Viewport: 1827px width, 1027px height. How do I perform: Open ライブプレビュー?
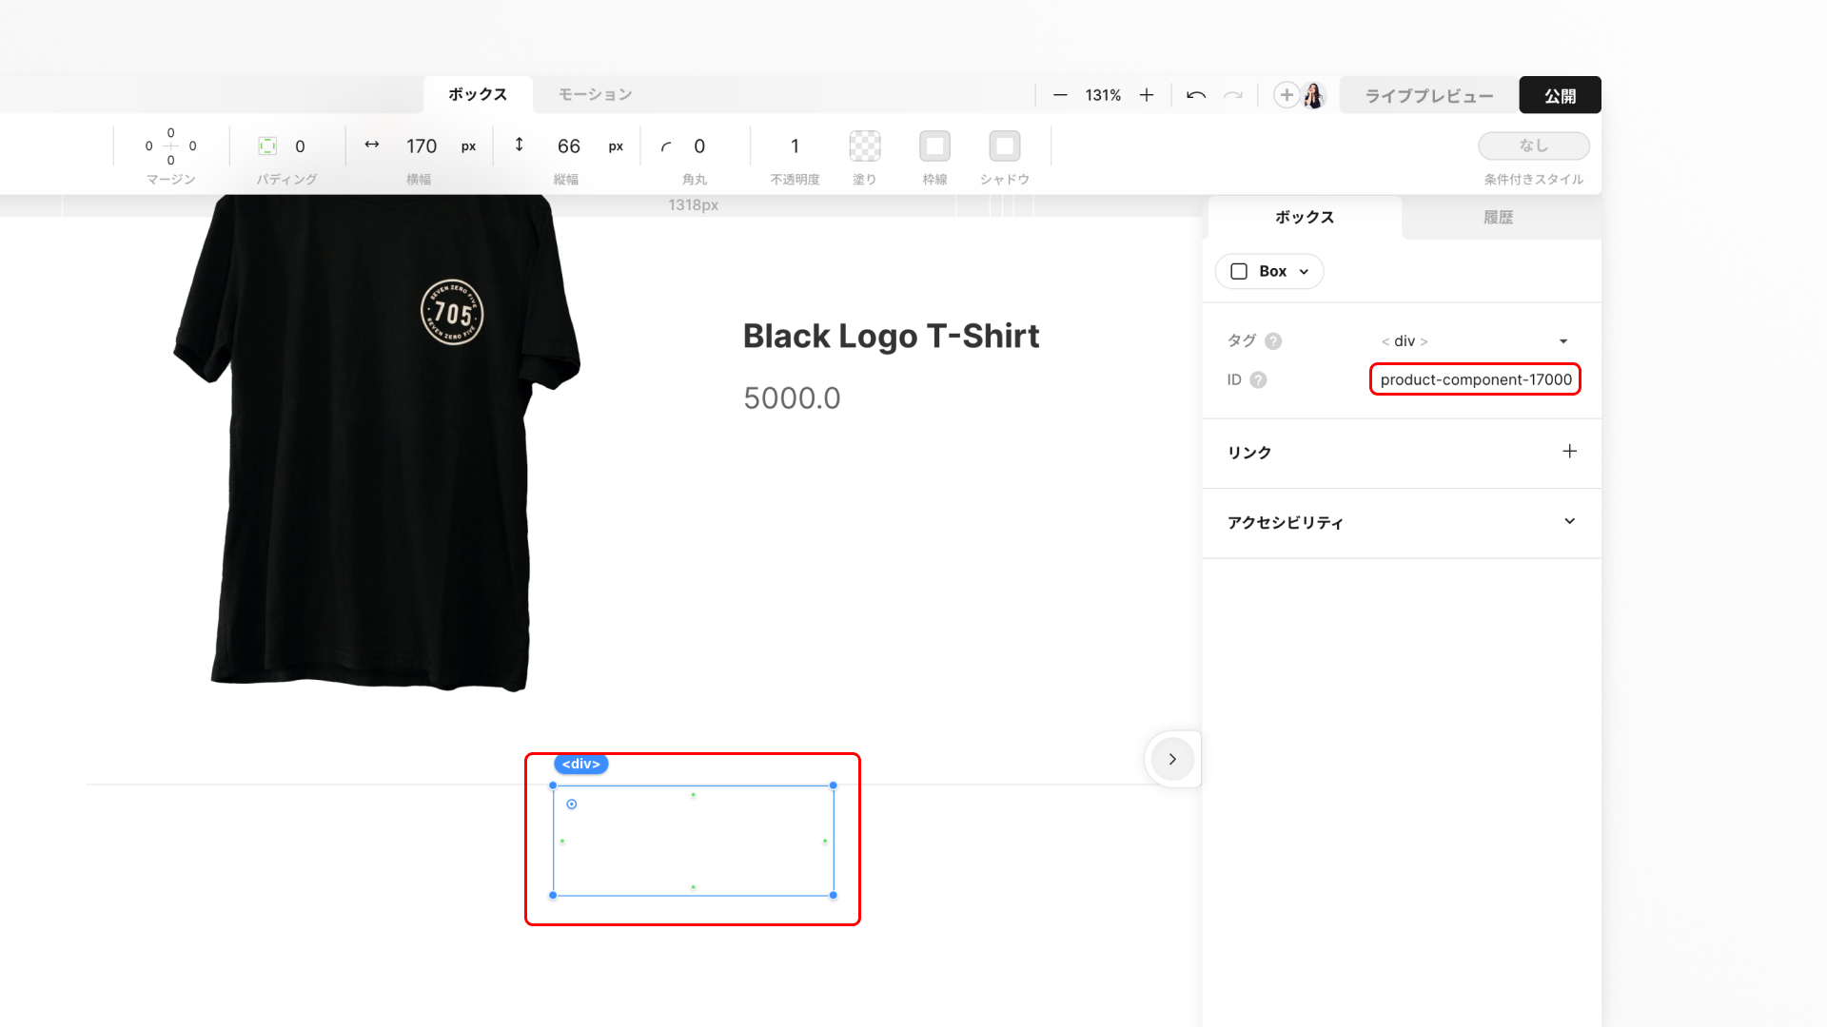point(1428,95)
